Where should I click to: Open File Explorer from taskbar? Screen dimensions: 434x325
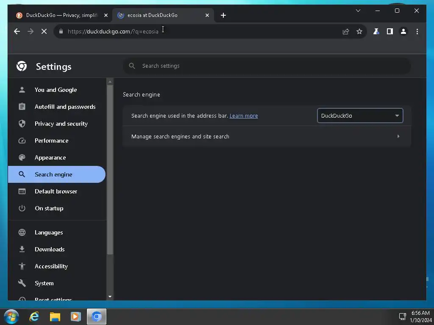(x=55, y=317)
